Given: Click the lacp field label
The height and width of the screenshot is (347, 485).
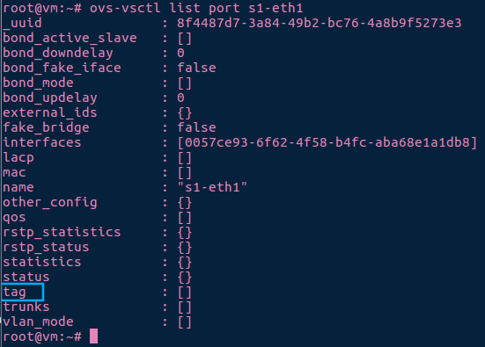Looking at the screenshot, I should (18, 158).
